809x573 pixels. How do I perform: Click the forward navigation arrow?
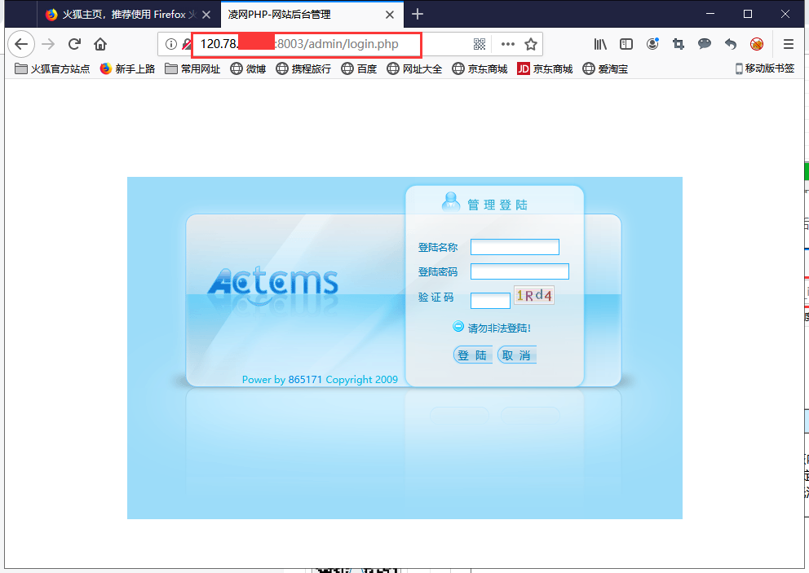[48, 44]
